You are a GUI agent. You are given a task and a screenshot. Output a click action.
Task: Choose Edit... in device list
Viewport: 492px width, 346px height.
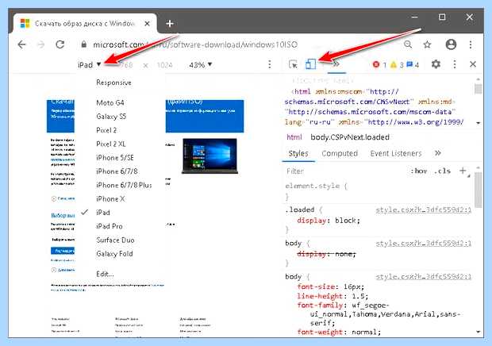(105, 274)
